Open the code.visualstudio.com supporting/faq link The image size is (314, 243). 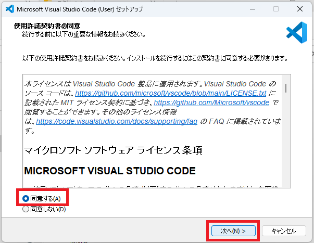117,121
